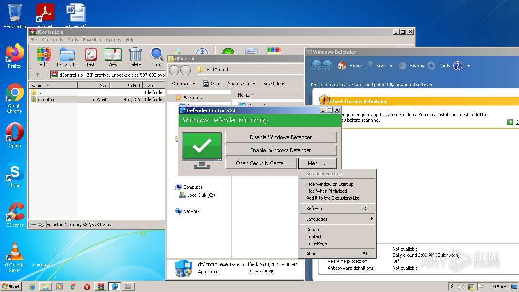Expand the Languages submenu
519x292 pixels.
[337, 219]
